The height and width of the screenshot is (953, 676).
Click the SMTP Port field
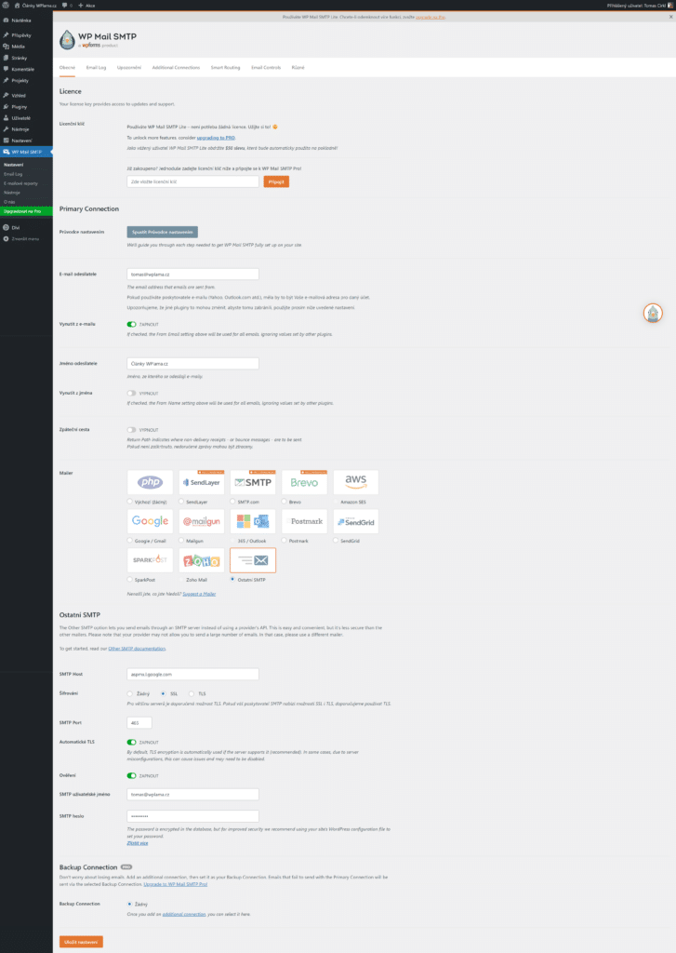click(139, 722)
